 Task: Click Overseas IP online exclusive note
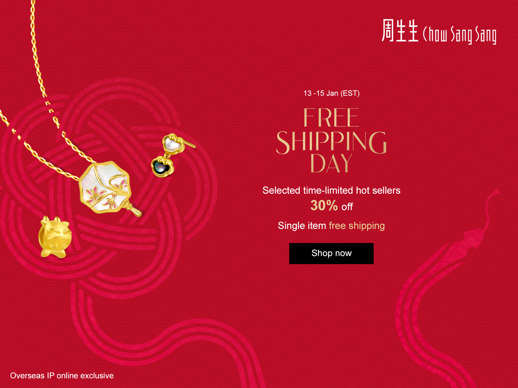pos(62,376)
